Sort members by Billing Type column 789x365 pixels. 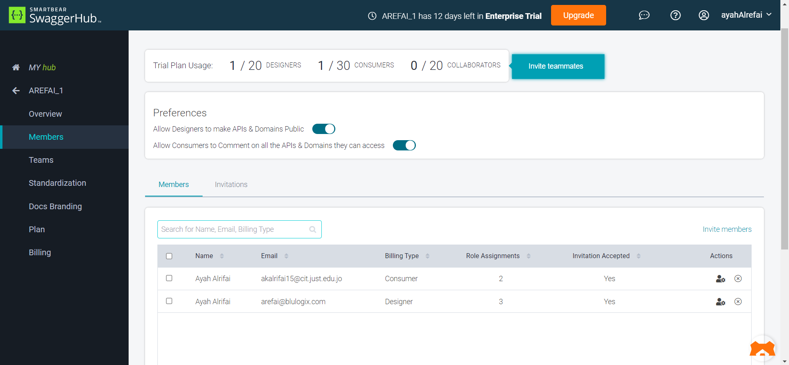point(427,256)
